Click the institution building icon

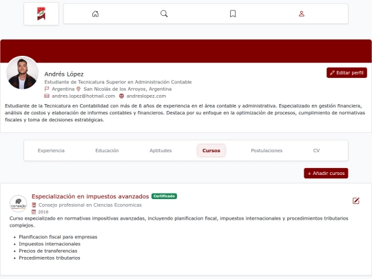pos(34,205)
